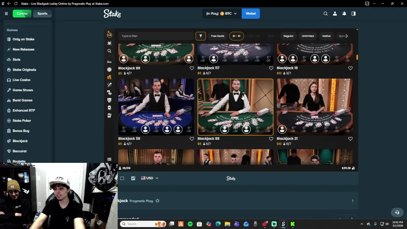This screenshot has height=229, width=407.
Task: Open Live Casino in sidebar
Action: (x=21, y=80)
